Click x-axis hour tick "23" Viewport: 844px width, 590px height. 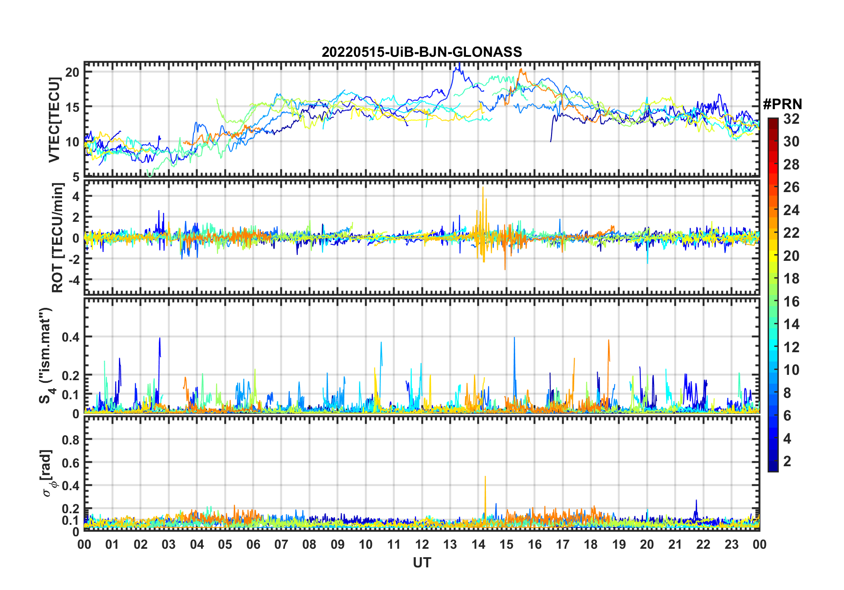click(x=732, y=544)
